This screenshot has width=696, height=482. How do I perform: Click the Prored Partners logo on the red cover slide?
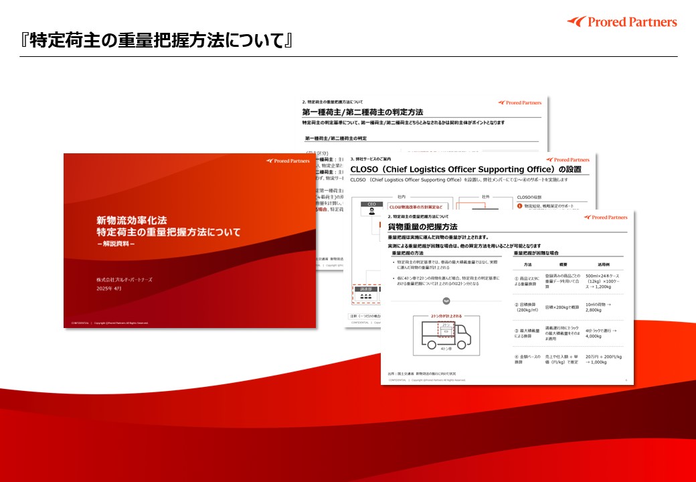[x=288, y=161]
